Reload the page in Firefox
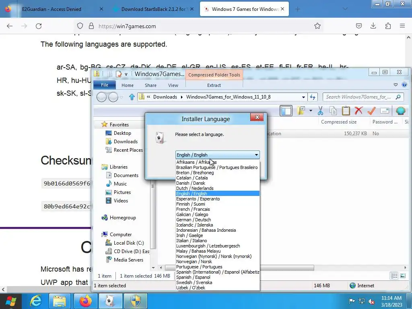The height and width of the screenshot is (309, 412). tap(39, 26)
